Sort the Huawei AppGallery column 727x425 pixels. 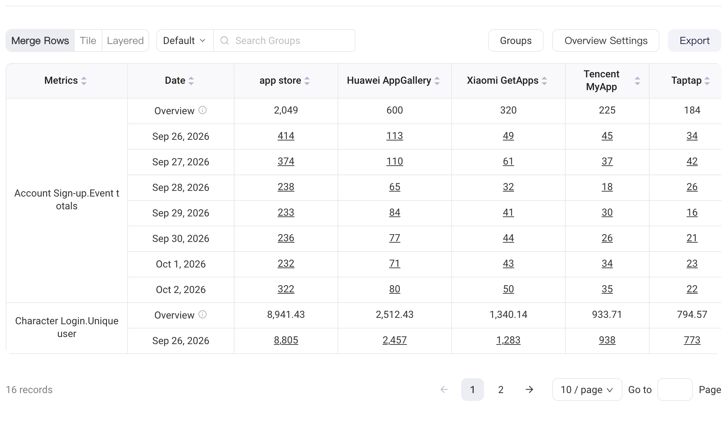coord(437,81)
